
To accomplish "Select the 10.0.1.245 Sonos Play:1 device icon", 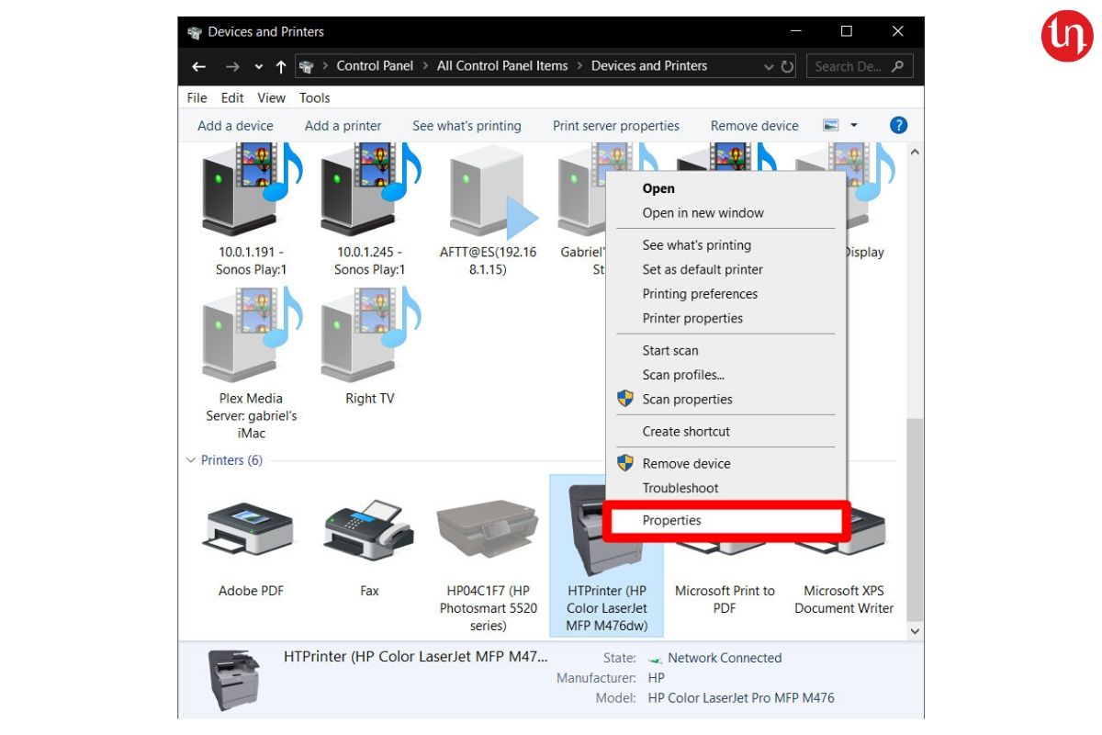I will [369, 190].
